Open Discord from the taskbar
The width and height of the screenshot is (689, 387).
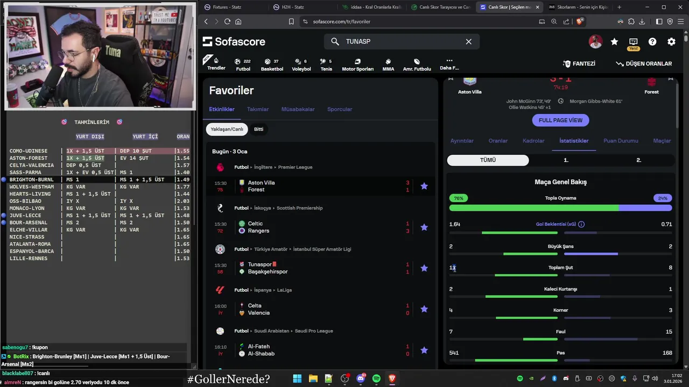[x=361, y=378]
